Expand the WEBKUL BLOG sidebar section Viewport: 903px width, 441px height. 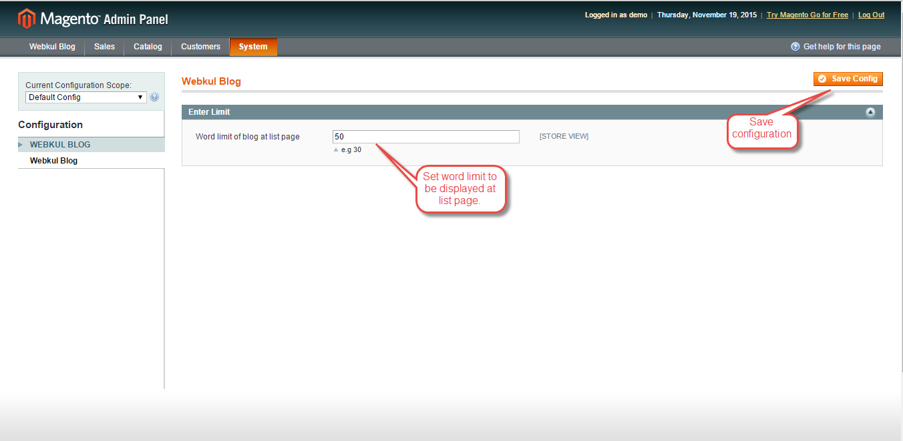tap(91, 144)
